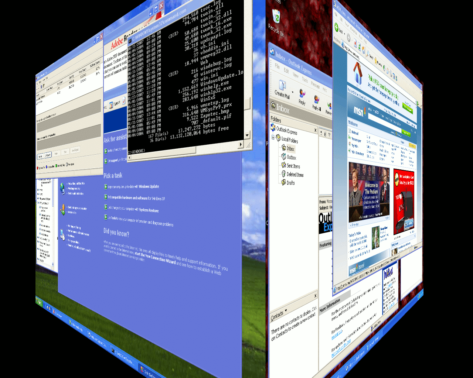The height and width of the screenshot is (378, 473).
Task: Click Command Prompt horizontal scrollbar right arrow
Action: click(x=241, y=145)
